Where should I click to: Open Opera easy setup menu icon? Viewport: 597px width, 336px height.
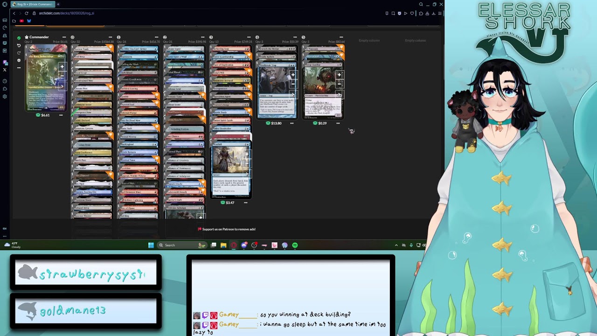[440, 13]
